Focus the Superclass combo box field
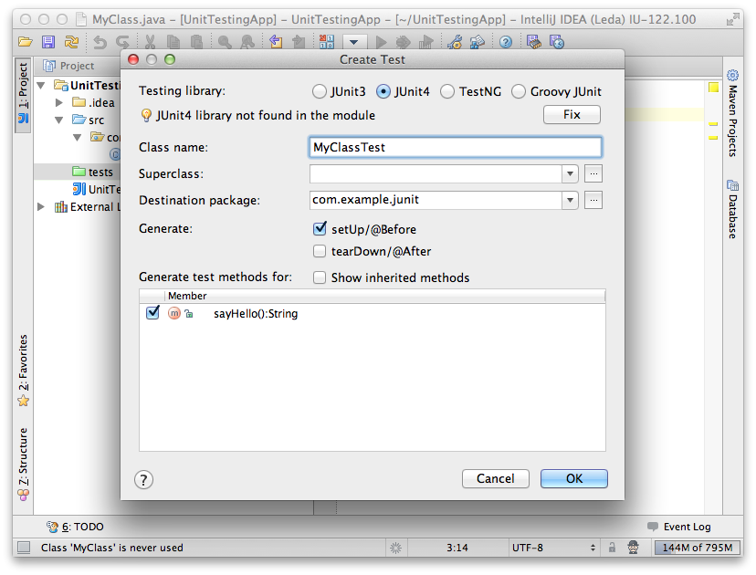This screenshot has height=575, width=756. click(436, 173)
